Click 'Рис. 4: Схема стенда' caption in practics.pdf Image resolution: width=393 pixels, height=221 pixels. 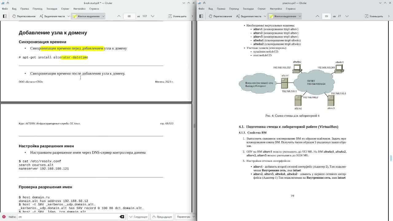pos(292,116)
